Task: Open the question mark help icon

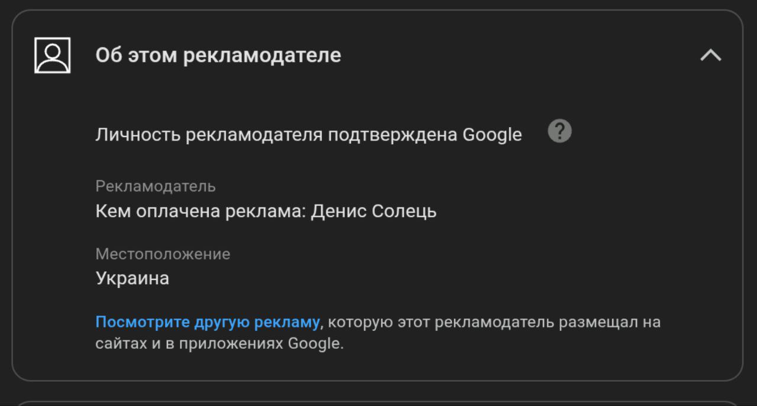Action: pos(559,131)
